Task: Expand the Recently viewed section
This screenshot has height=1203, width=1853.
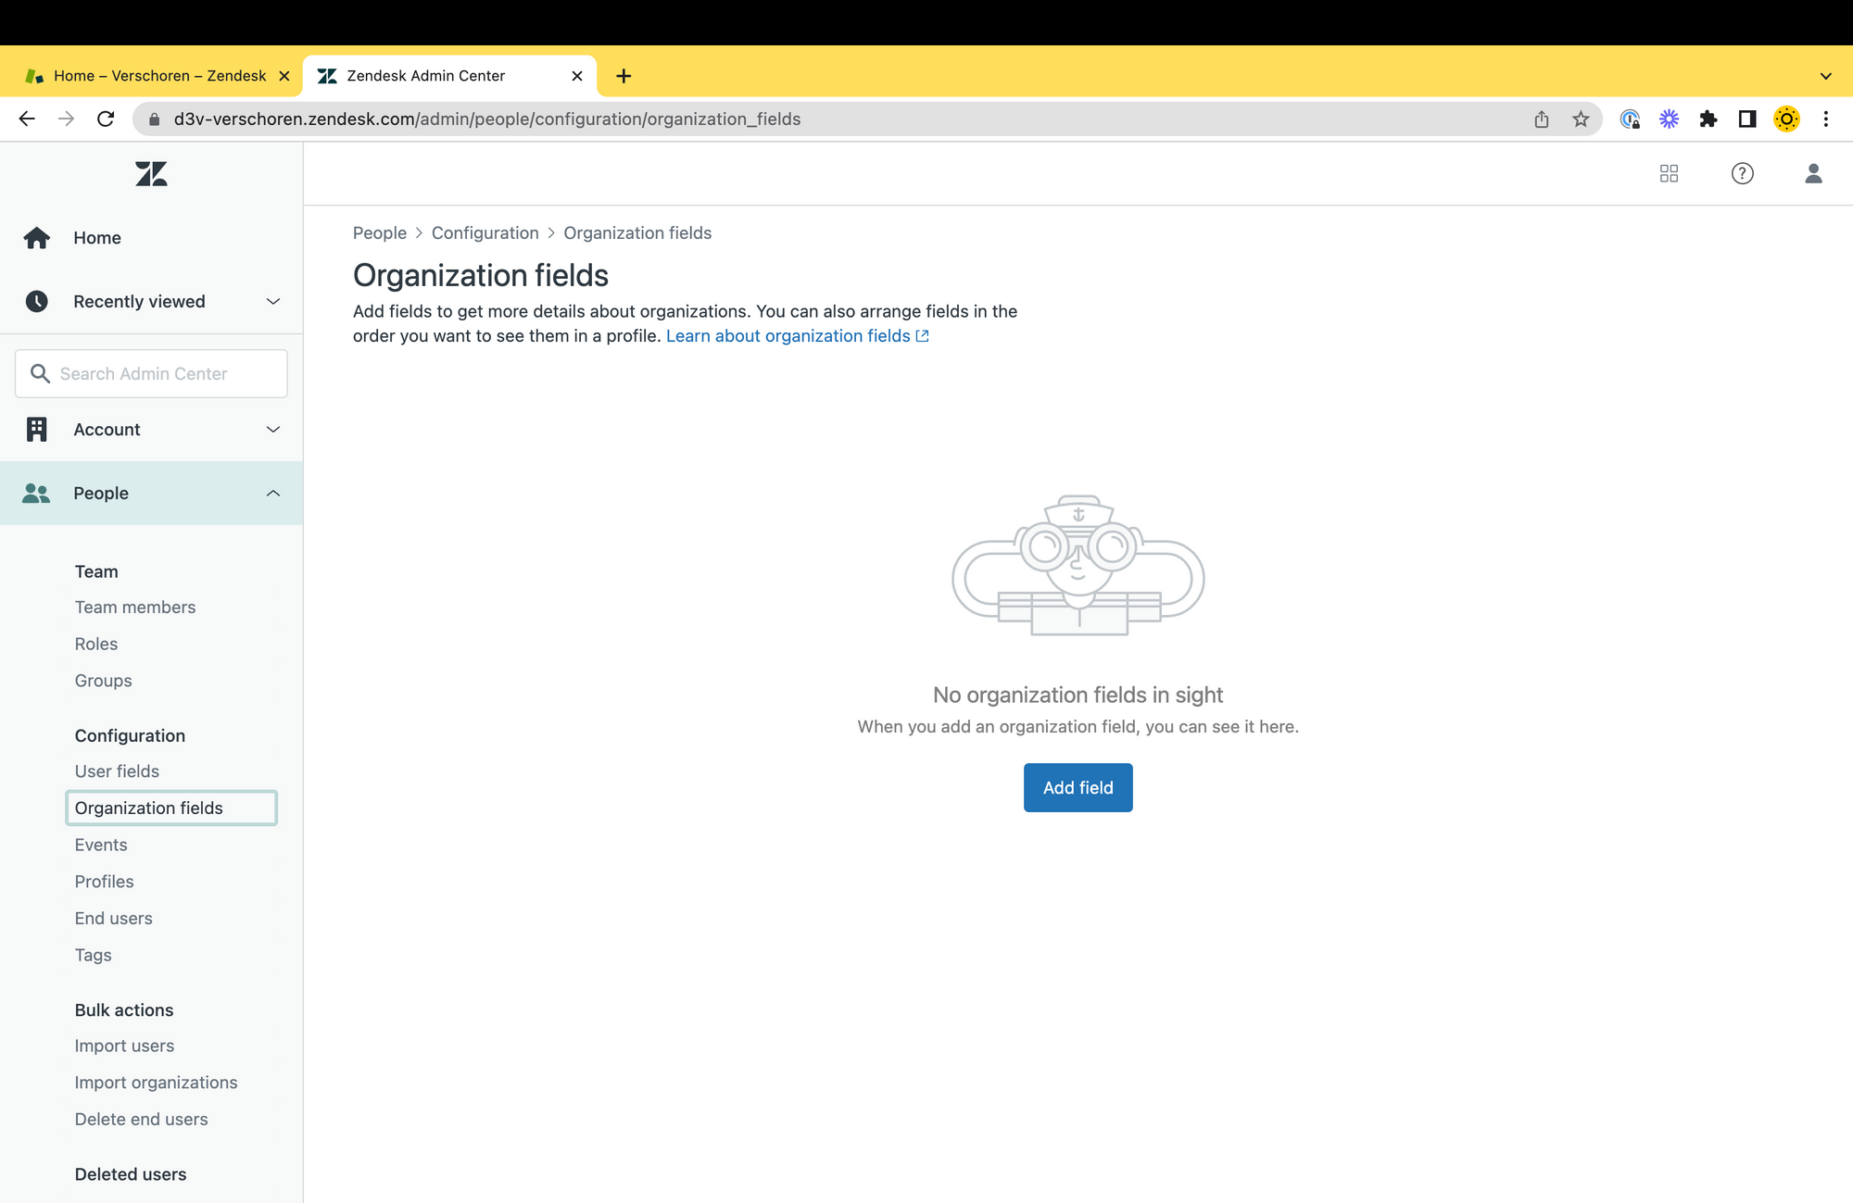Action: 272,301
